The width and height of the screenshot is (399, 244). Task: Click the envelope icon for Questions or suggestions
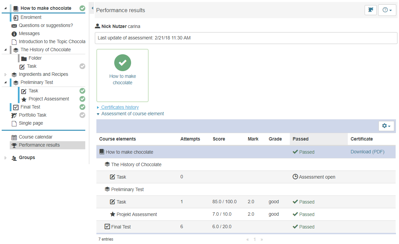14,26
